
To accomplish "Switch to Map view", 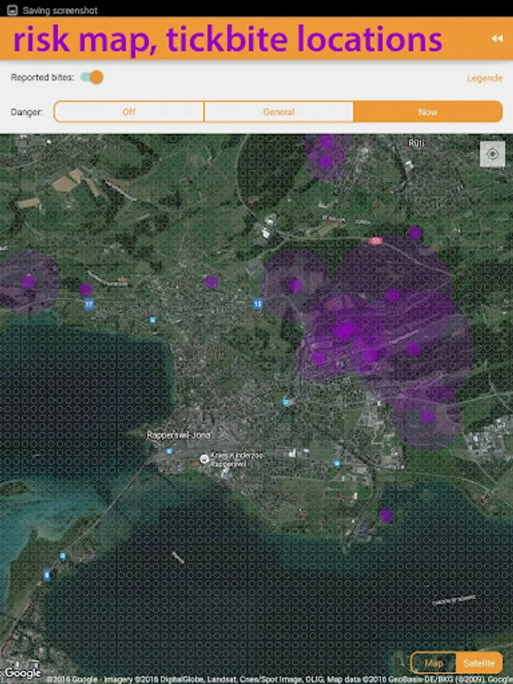I will pyautogui.click(x=434, y=663).
